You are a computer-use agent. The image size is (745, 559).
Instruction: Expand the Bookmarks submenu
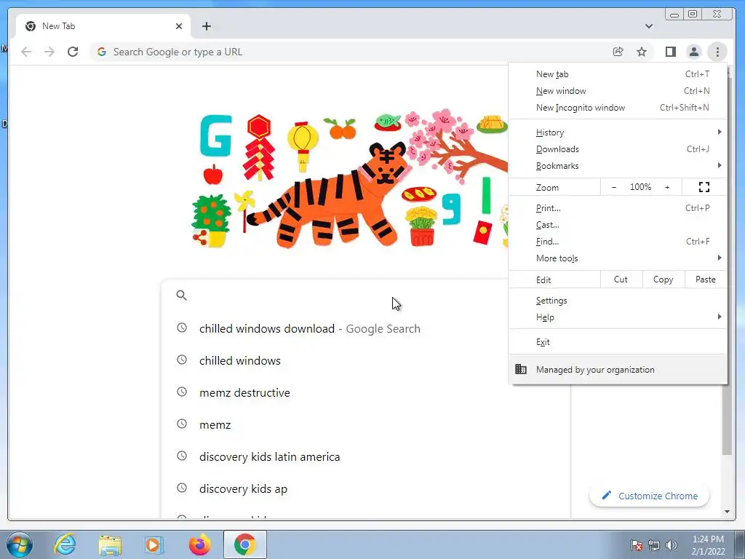[618, 166]
